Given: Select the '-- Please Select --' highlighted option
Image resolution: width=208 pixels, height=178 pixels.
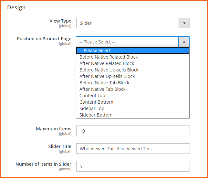Looking at the screenshot, I should pos(132,51).
